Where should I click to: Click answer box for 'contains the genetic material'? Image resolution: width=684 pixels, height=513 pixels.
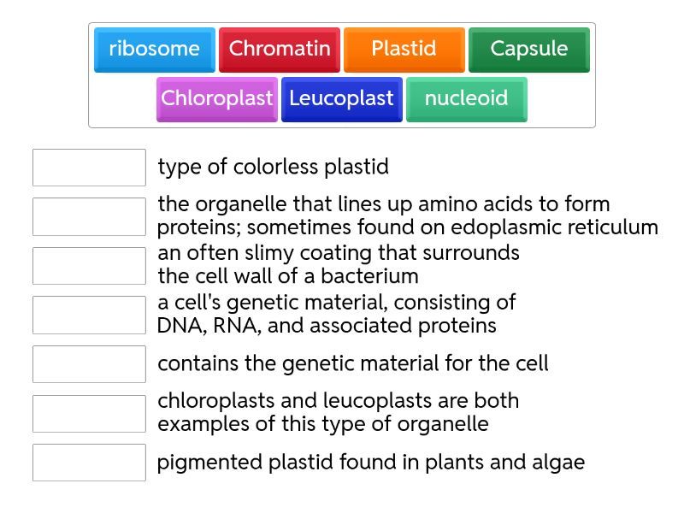(x=89, y=364)
